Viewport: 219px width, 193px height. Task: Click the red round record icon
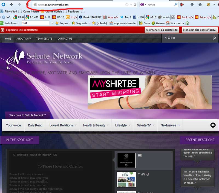point(182,5)
